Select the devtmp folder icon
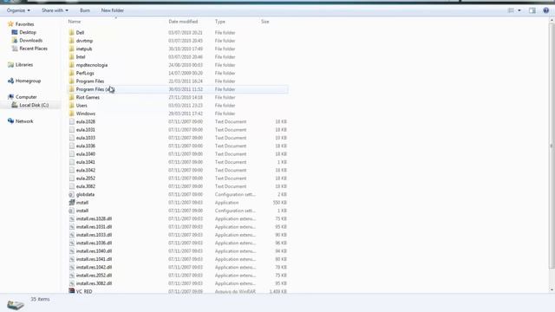The height and width of the screenshot is (312, 555). pos(71,41)
